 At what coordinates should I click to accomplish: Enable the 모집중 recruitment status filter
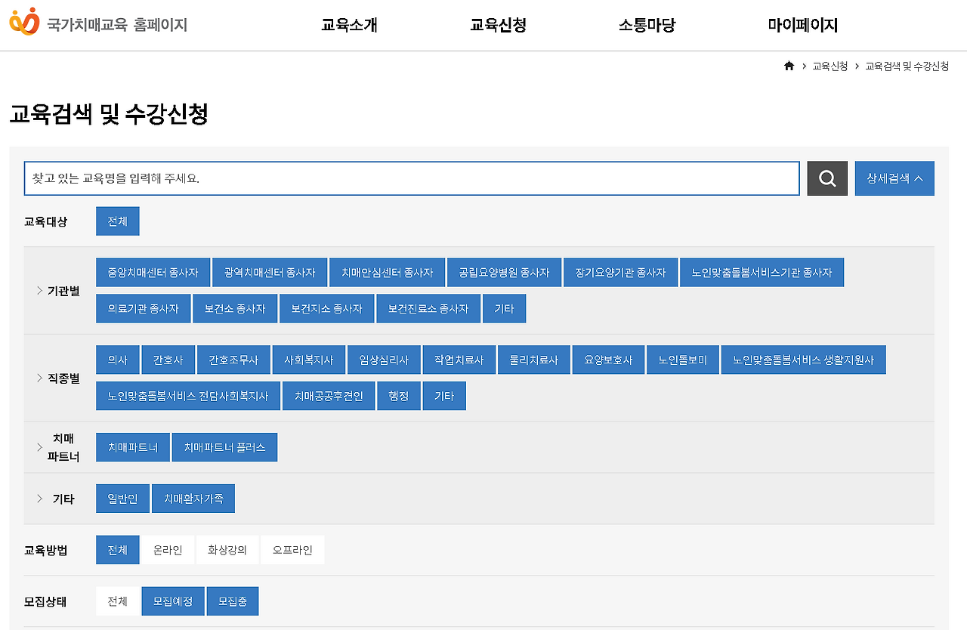pos(232,601)
